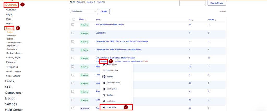Click the MailChimp gear icon
This screenshot has height=111, width=267.
point(104,101)
